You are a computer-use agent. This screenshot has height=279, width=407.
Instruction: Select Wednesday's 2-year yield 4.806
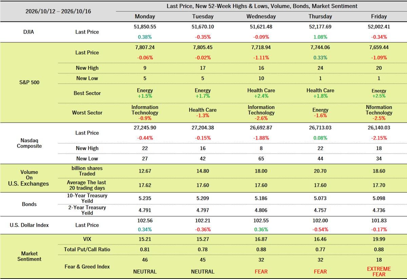point(261,211)
